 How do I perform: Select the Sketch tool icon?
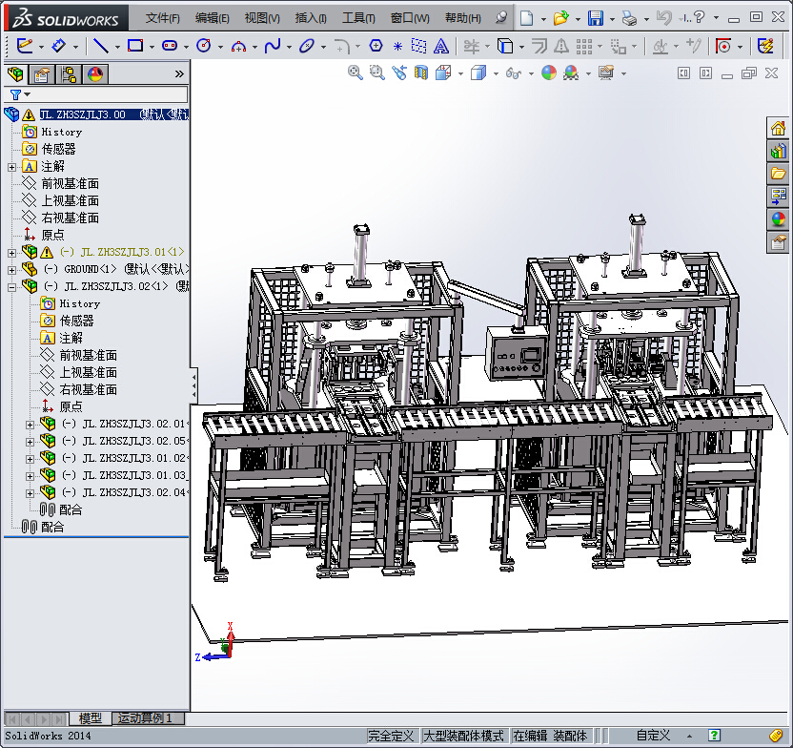(24, 46)
